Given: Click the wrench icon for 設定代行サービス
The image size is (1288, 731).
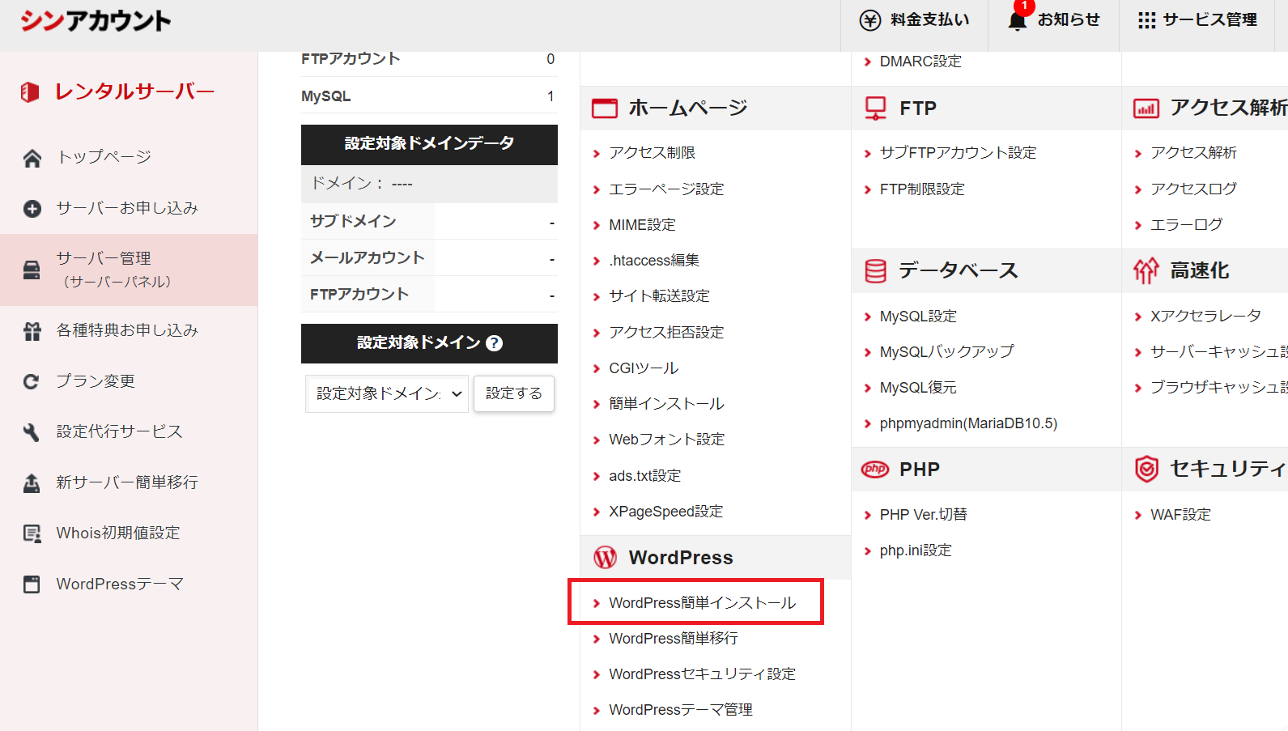Looking at the screenshot, I should 32,432.
